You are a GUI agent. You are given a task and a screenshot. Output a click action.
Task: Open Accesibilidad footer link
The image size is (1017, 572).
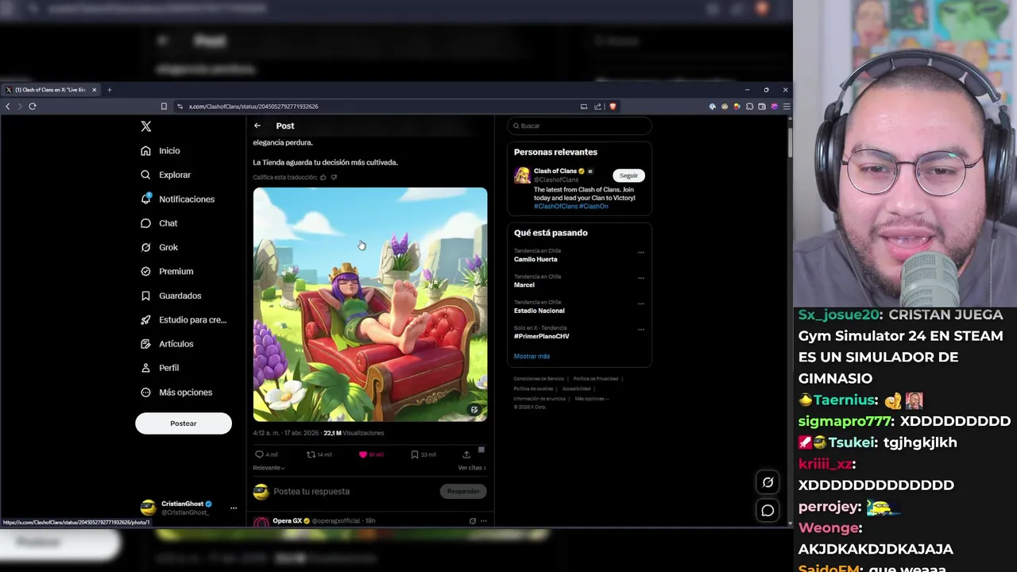576,388
